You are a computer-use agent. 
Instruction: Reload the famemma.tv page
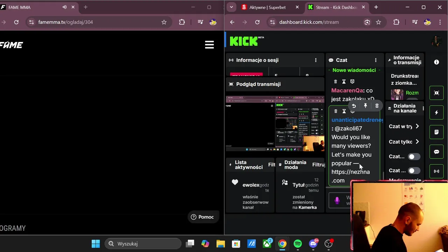point(16,22)
